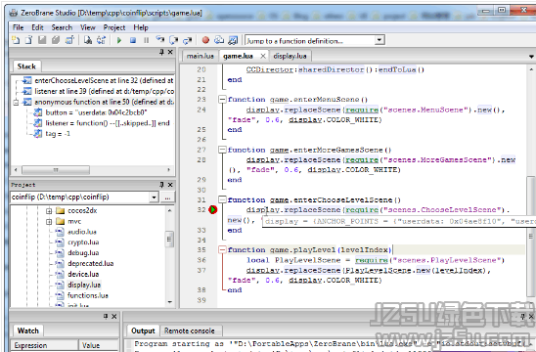The height and width of the screenshot is (352, 536).
Task: Open the coinflip project path dropdown
Action: 154,198
